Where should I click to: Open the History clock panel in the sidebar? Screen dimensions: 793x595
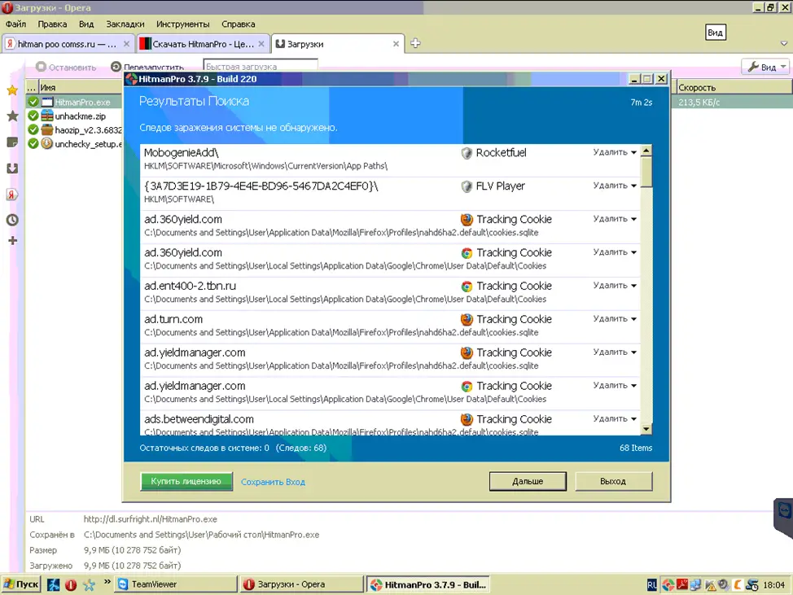(x=12, y=220)
